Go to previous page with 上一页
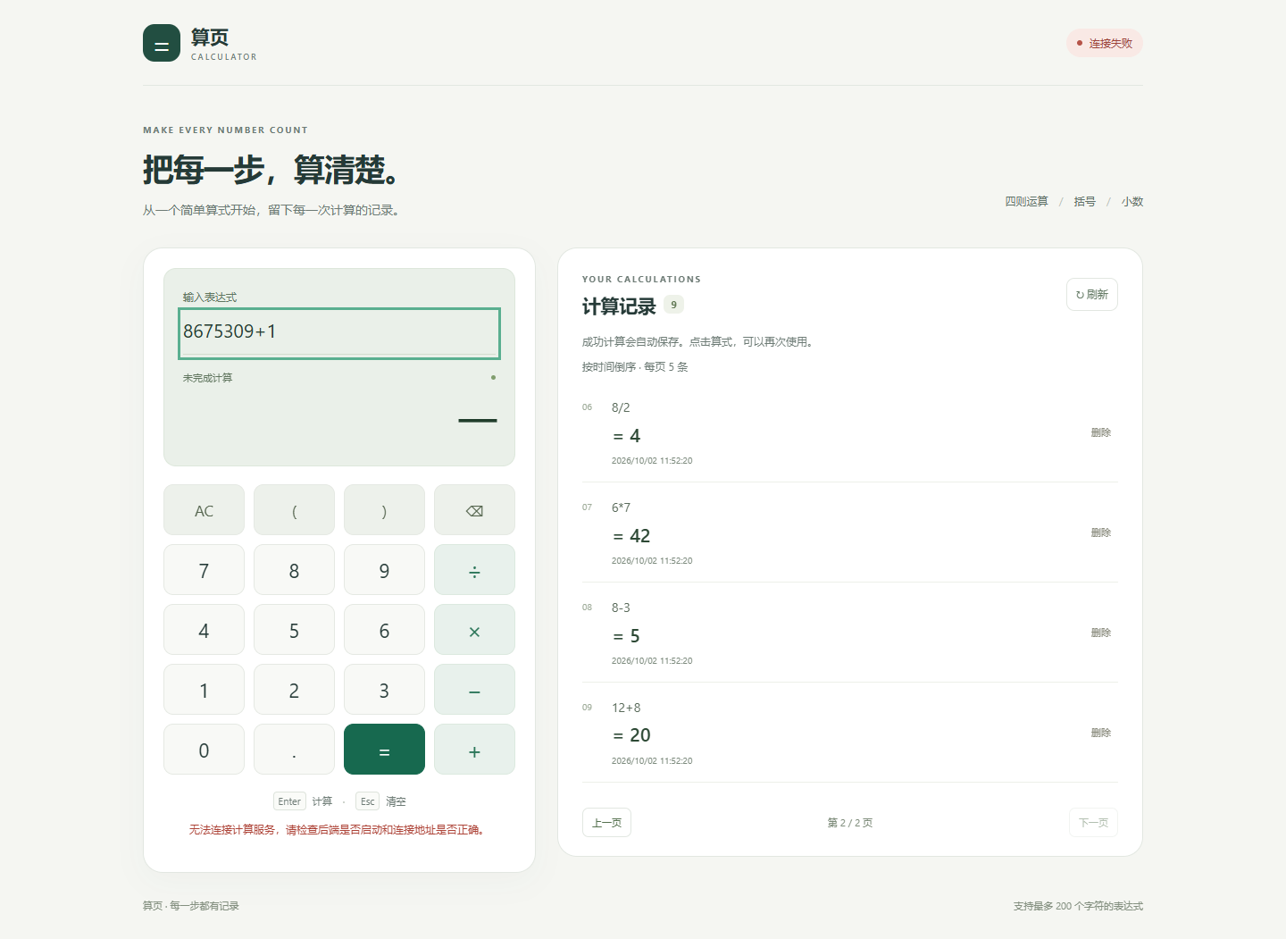 click(607, 822)
